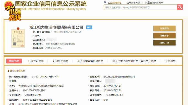Click the 信息打印 button
Screen dimensions: 188x105
164,43
